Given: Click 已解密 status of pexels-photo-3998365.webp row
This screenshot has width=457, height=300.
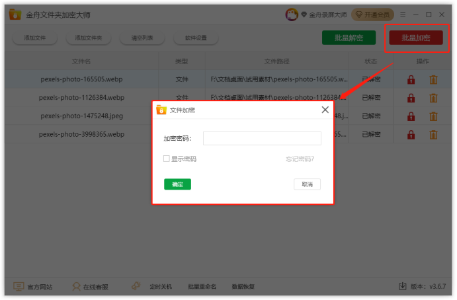Looking at the screenshot, I should [x=371, y=134].
